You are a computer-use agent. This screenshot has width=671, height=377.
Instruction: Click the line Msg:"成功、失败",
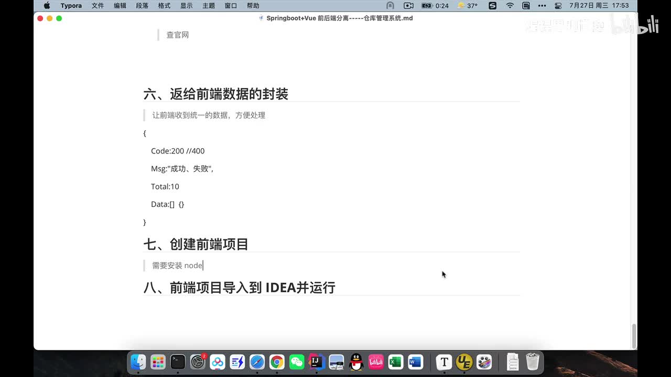(x=182, y=169)
